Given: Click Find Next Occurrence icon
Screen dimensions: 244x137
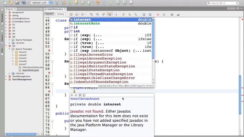Looking at the screenshot, I should [x=103, y=14].
